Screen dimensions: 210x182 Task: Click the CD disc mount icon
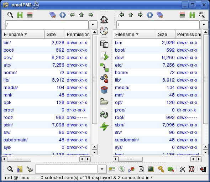104,31
